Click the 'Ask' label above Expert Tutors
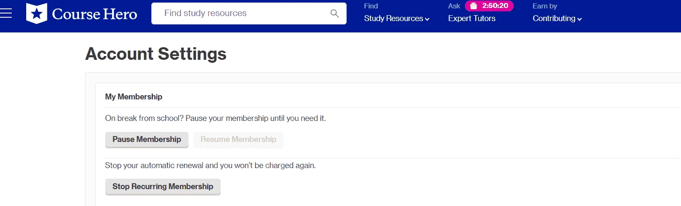 point(454,6)
